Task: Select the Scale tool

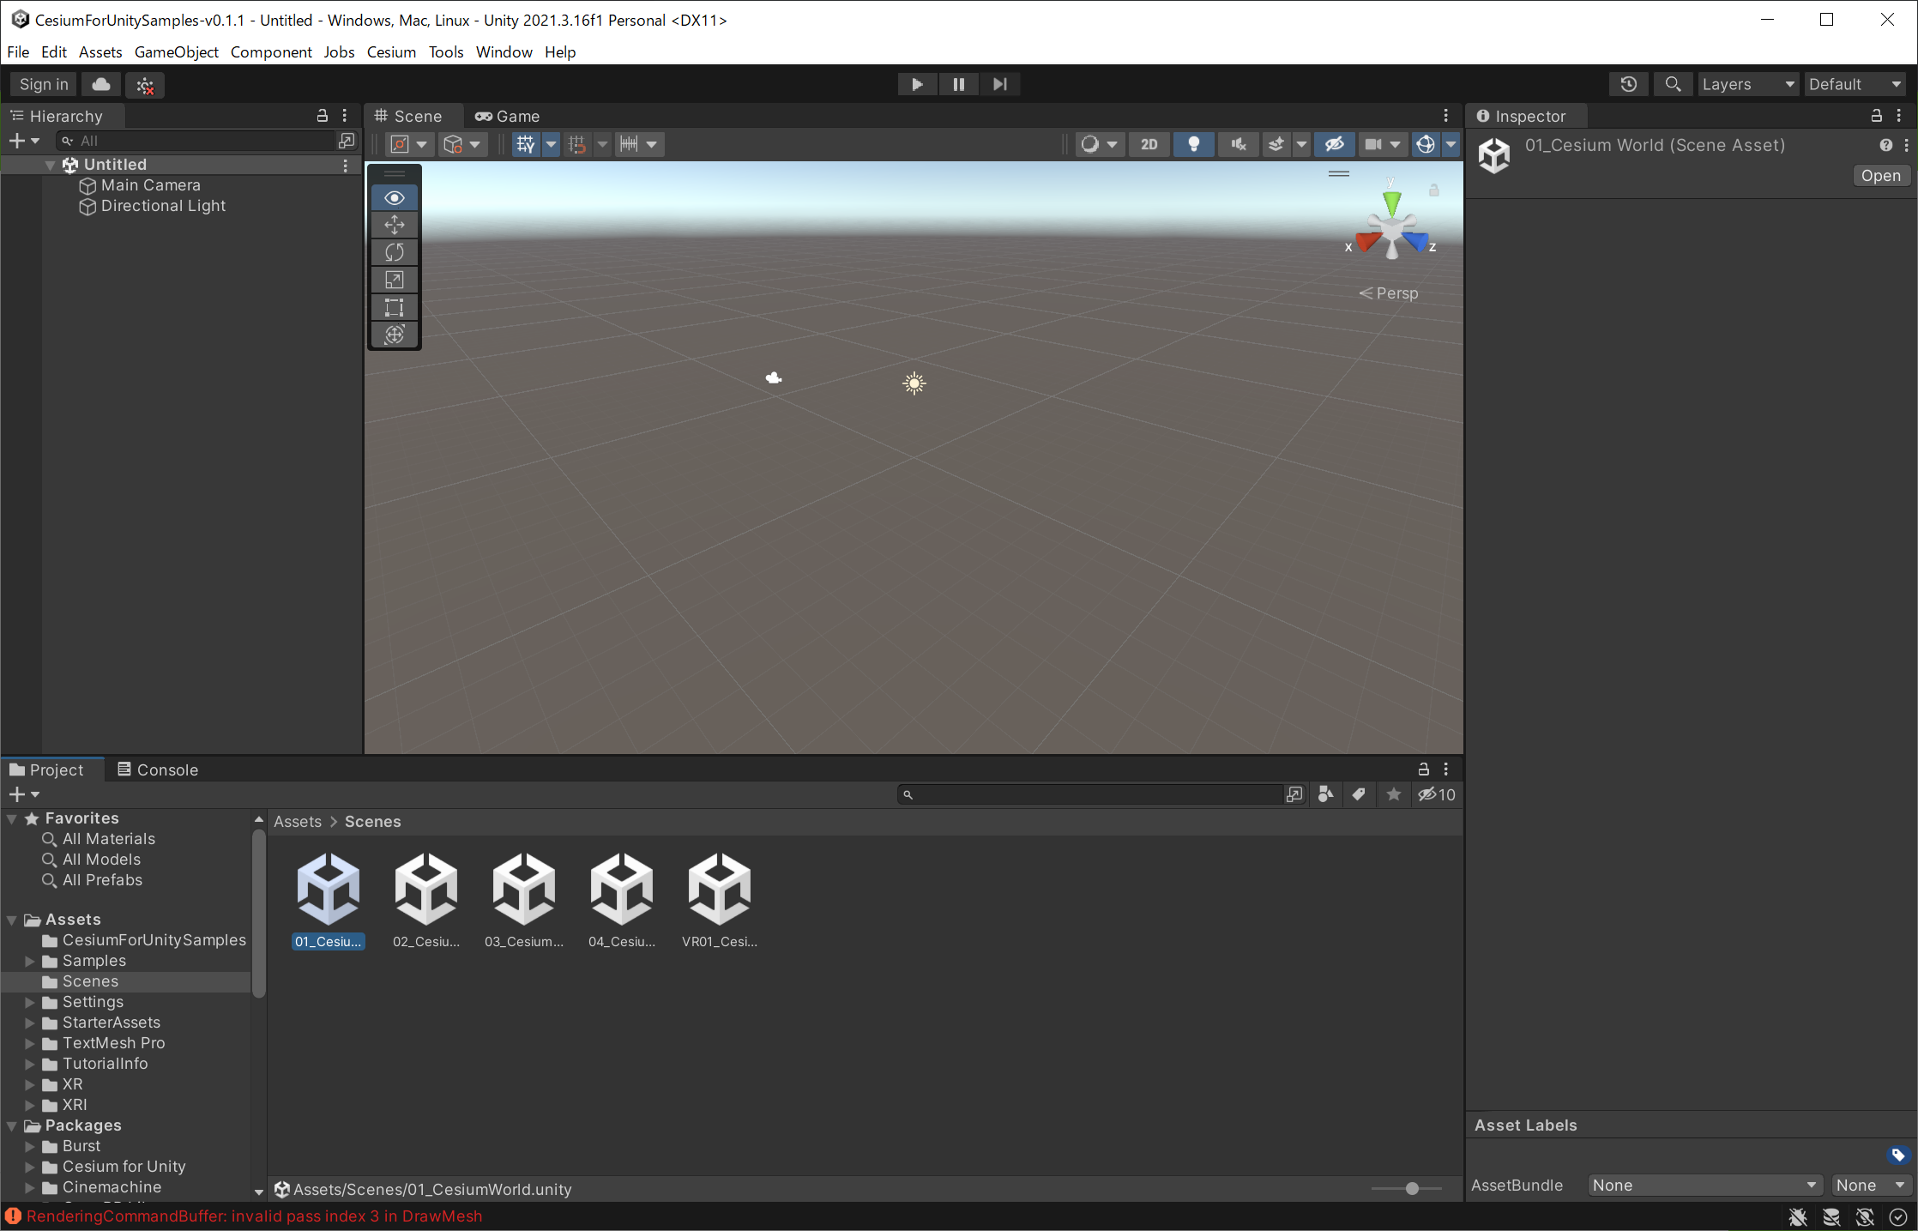Action: (394, 279)
